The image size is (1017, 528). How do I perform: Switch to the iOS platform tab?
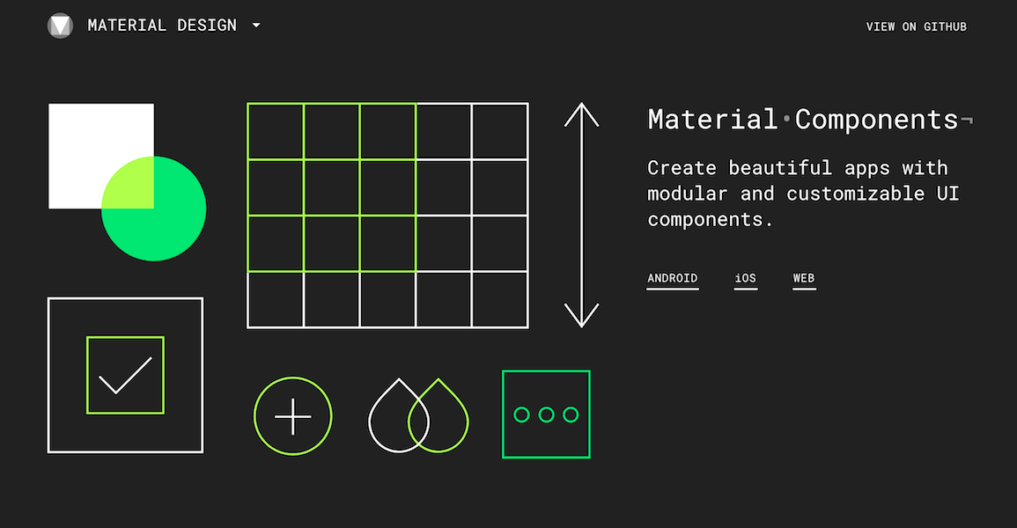(x=745, y=278)
